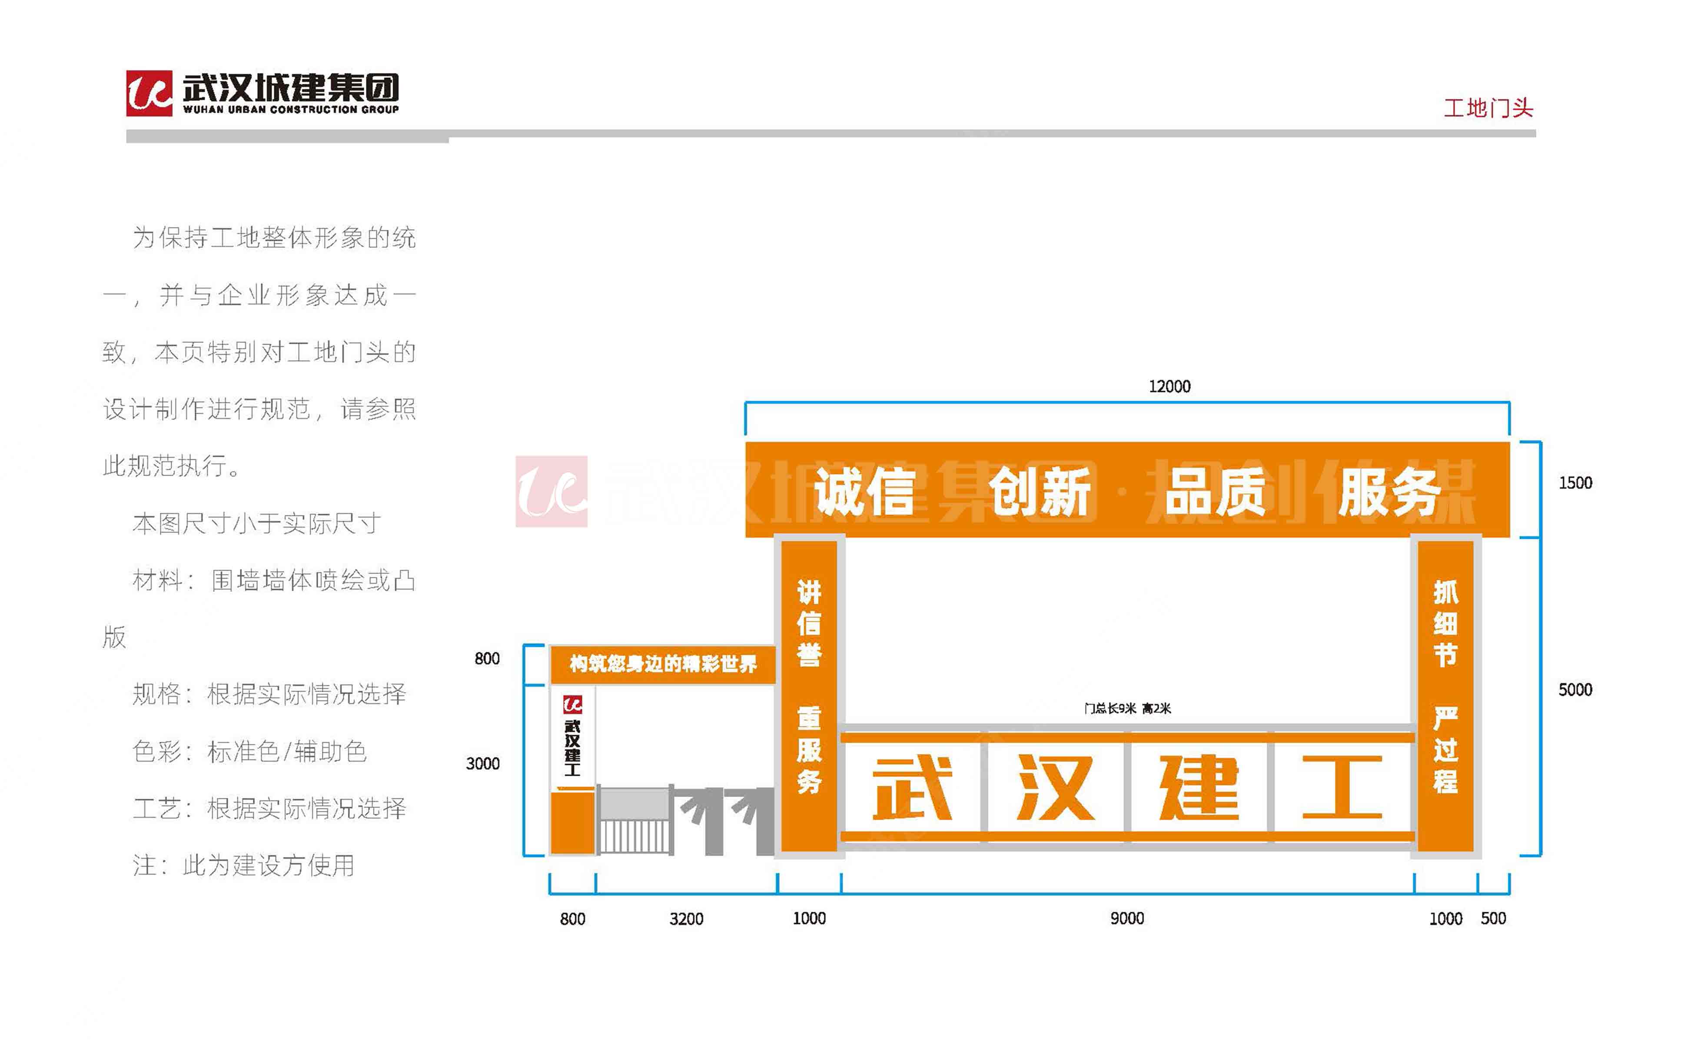Click the note 门总长9米 高2米
The width and height of the screenshot is (1694, 1040).
pos(1127,708)
